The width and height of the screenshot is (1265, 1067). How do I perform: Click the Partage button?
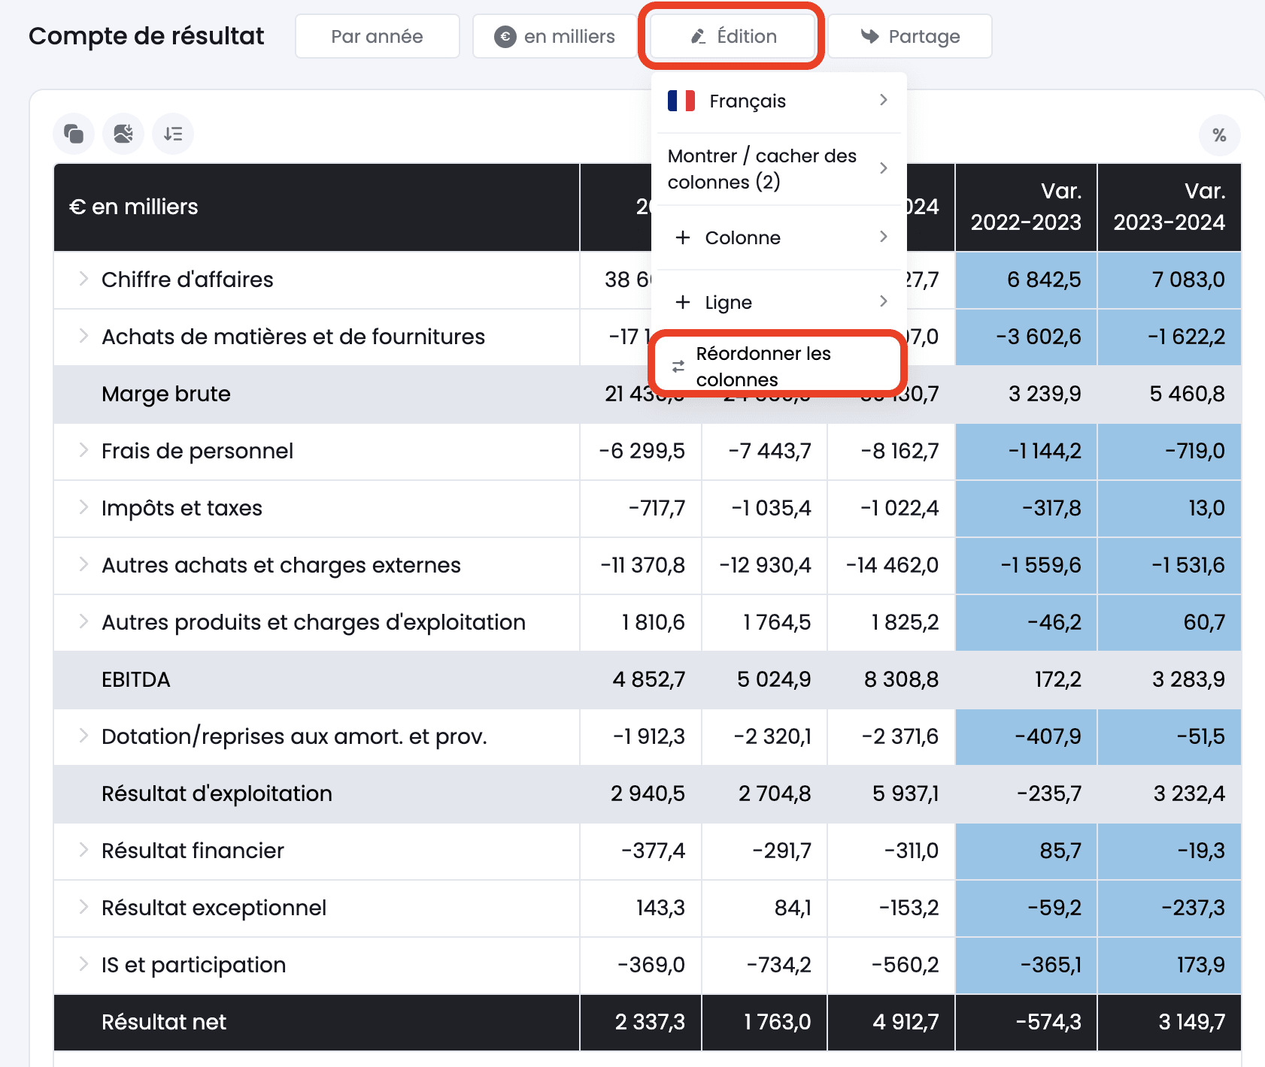tap(910, 36)
